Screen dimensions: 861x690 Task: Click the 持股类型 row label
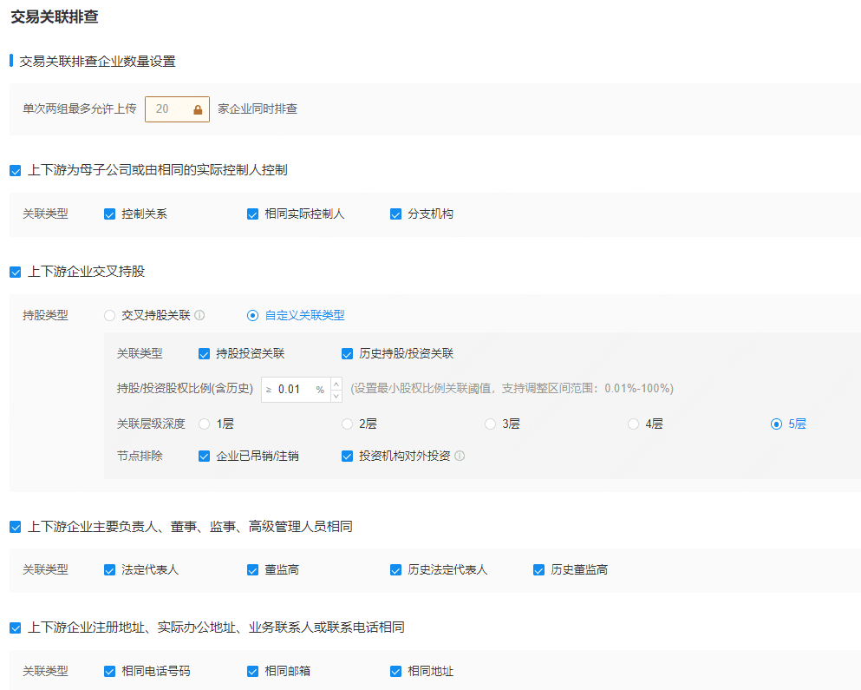[x=45, y=315]
